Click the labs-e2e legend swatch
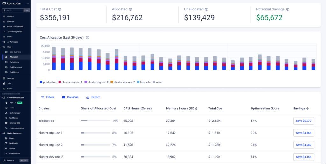 click(138, 82)
